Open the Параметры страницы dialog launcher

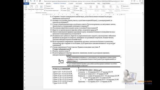(59, 13)
